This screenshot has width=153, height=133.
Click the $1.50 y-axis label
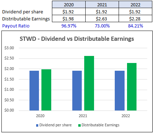click(x=9, y=79)
